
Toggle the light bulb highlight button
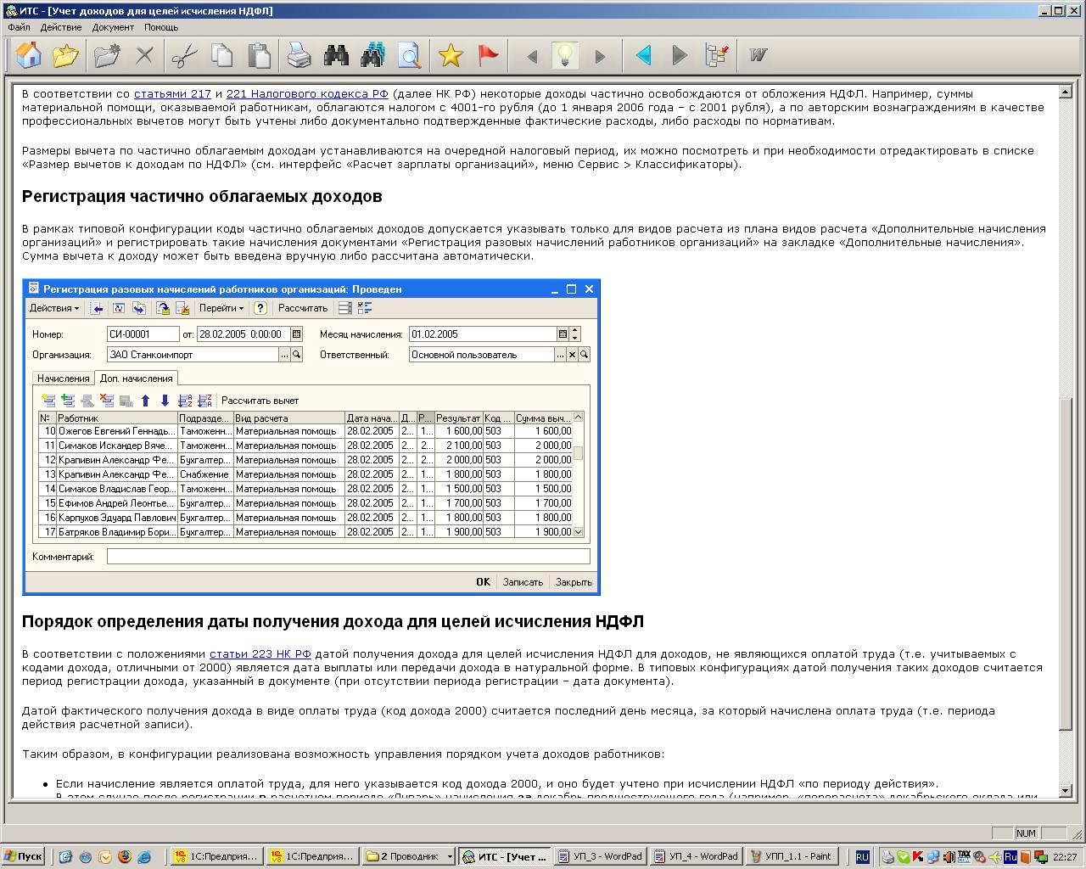pos(565,56)
